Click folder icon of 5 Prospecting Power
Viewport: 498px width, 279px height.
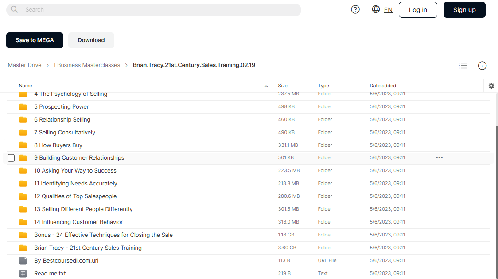[x=23, y=107]
